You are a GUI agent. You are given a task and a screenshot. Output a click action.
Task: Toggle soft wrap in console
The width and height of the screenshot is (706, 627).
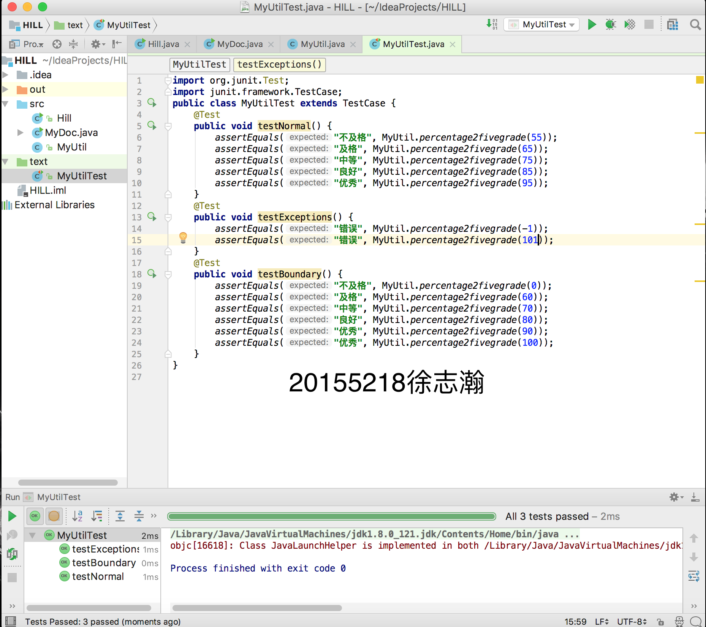[x=694, y=576]
